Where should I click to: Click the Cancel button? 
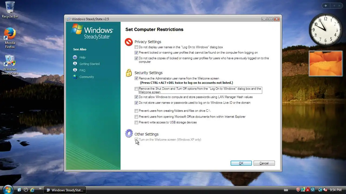click(x=264, y=163)
